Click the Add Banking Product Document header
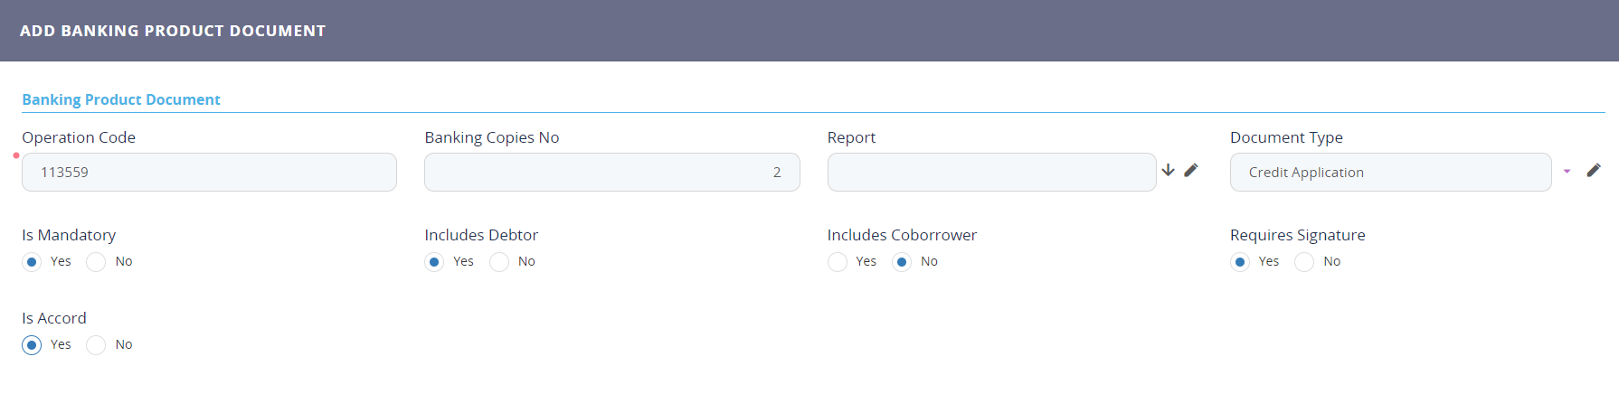This screenshot has width=1619, height=394. tap(173, 31)
